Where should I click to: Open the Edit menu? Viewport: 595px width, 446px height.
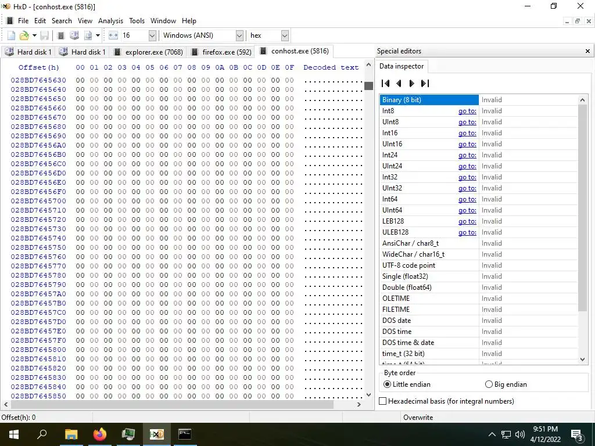point(40,21)
